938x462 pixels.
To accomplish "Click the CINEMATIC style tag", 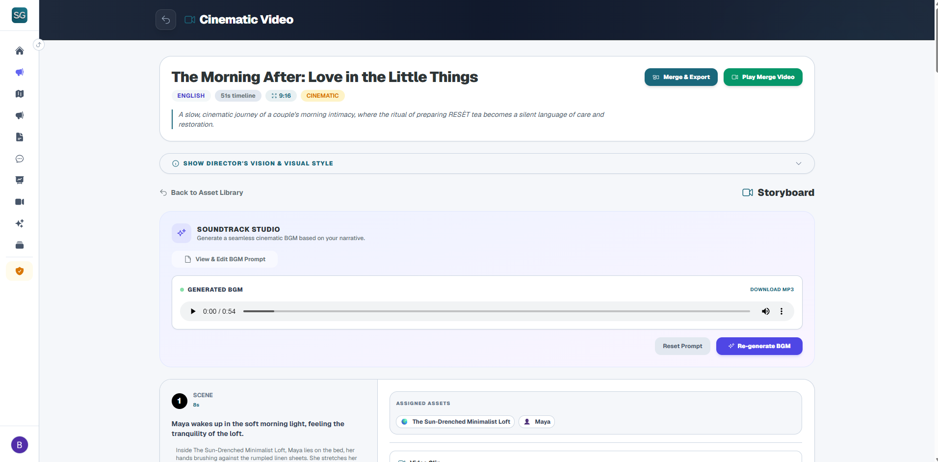I will tap(322, 96).
